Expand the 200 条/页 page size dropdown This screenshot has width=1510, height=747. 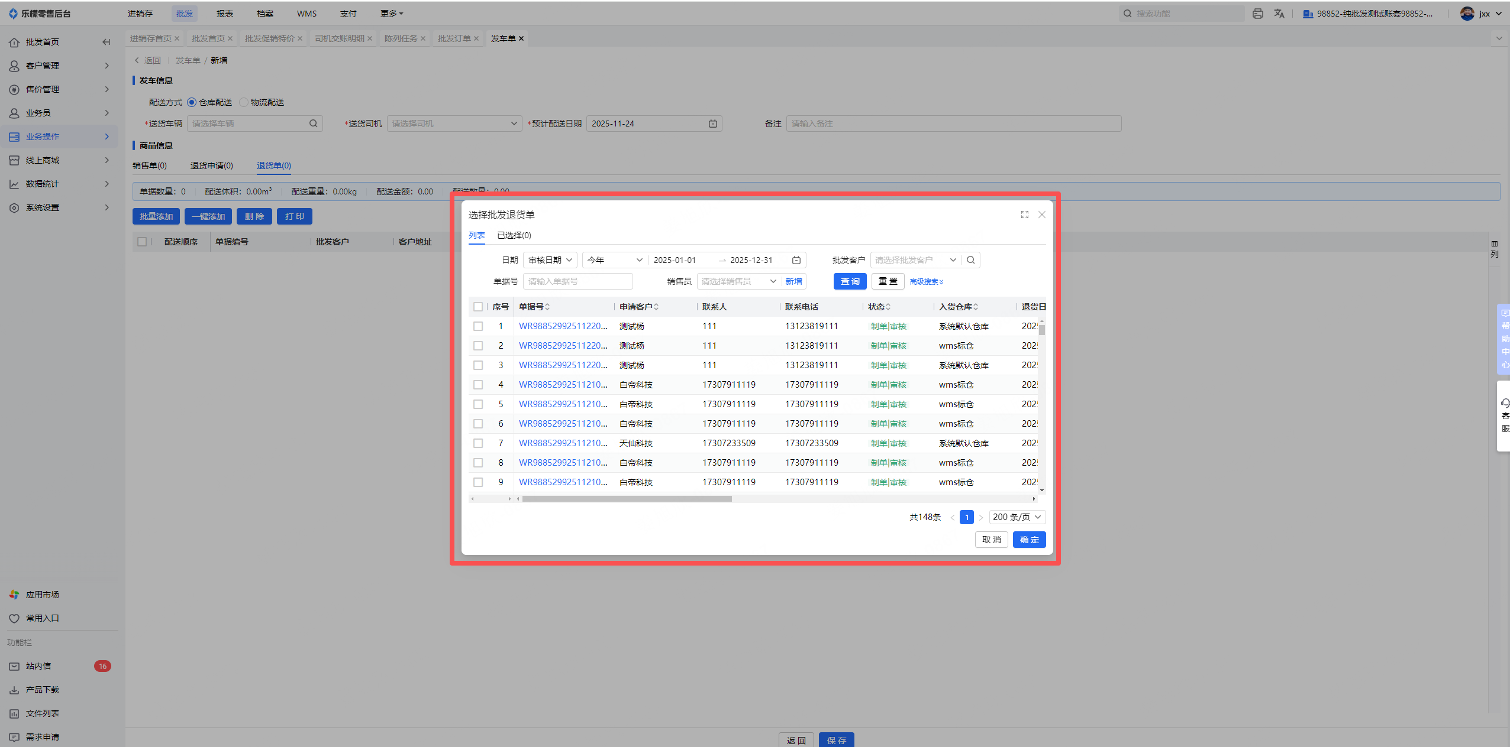1017,517
